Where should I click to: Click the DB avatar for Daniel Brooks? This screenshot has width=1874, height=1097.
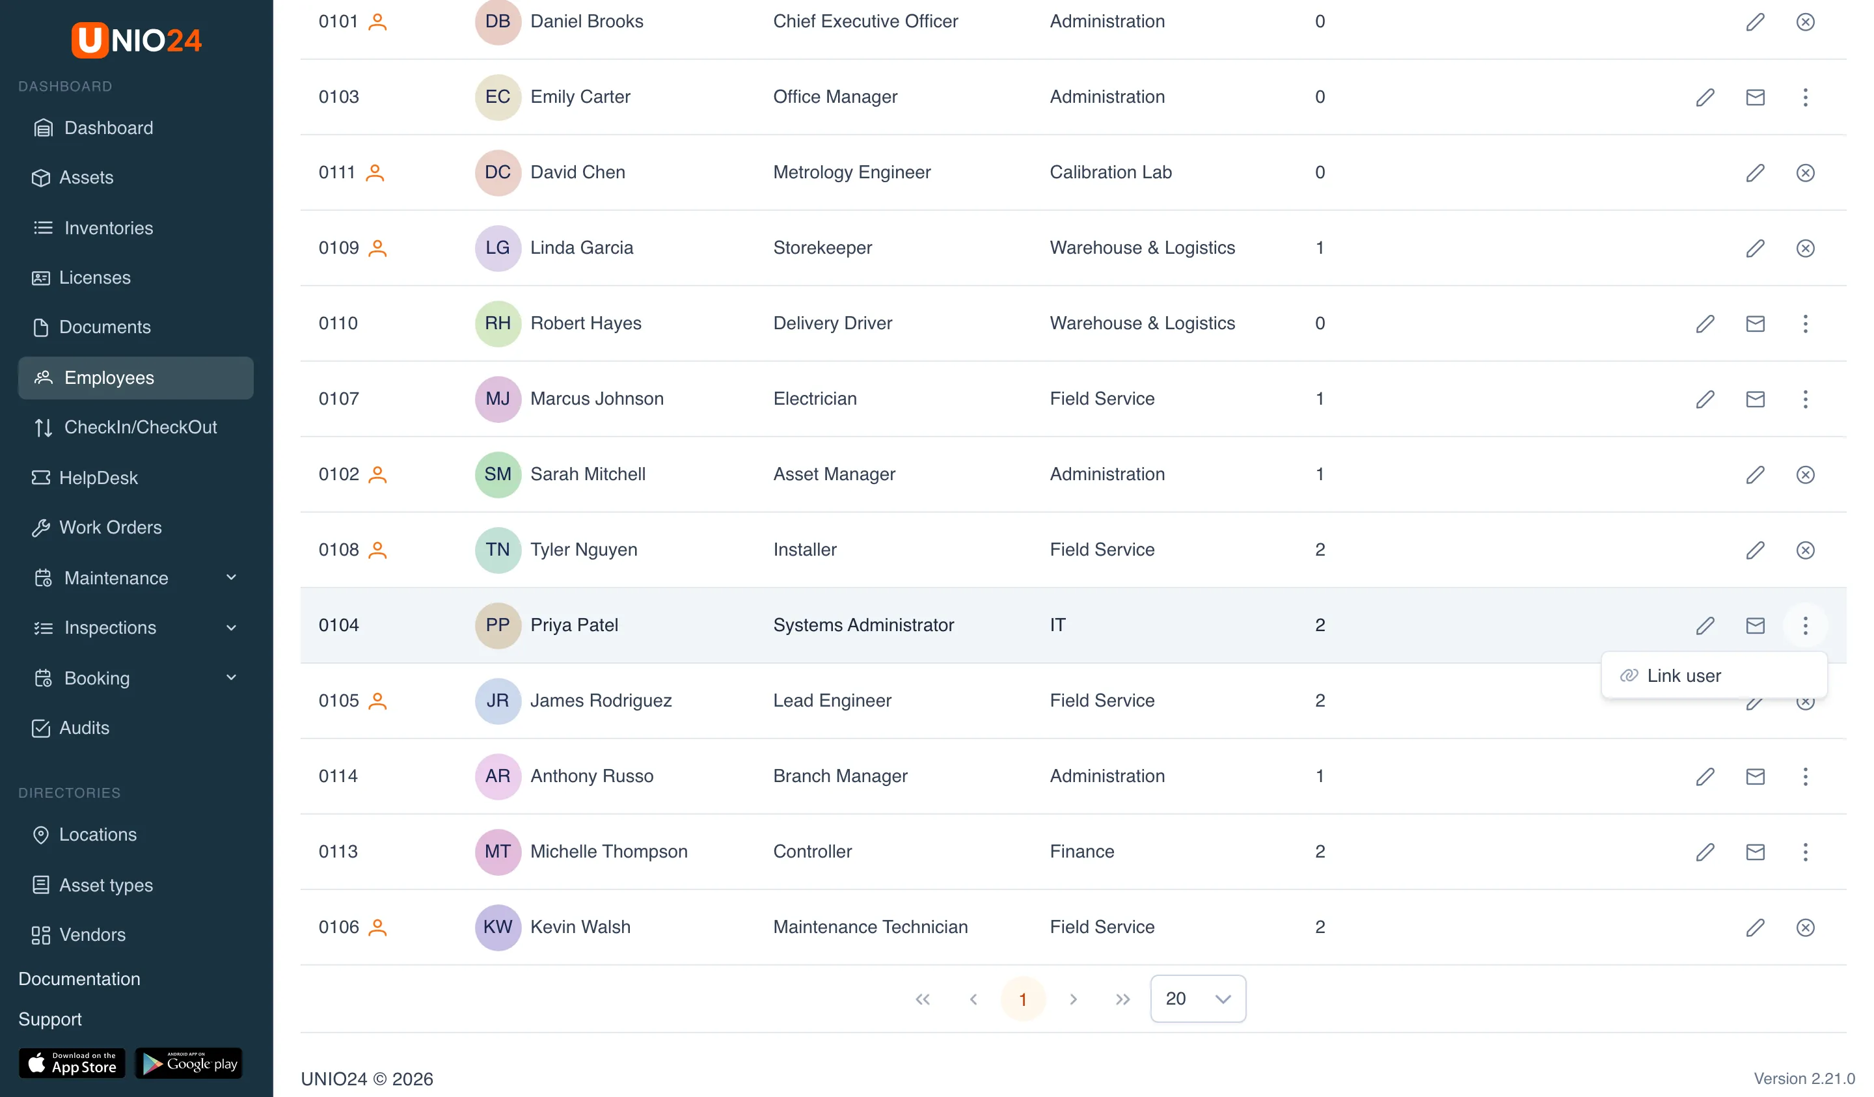pyautogui.click(x=498, y=21)
